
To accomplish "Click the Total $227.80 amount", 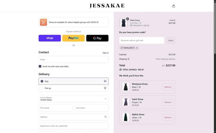I will coord(170,65).
